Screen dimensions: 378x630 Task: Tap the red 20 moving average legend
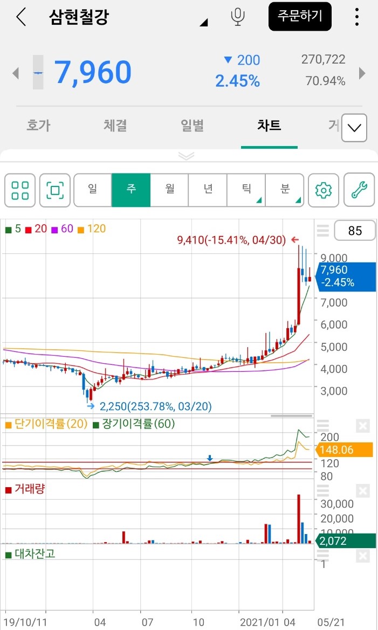(37, 229)
